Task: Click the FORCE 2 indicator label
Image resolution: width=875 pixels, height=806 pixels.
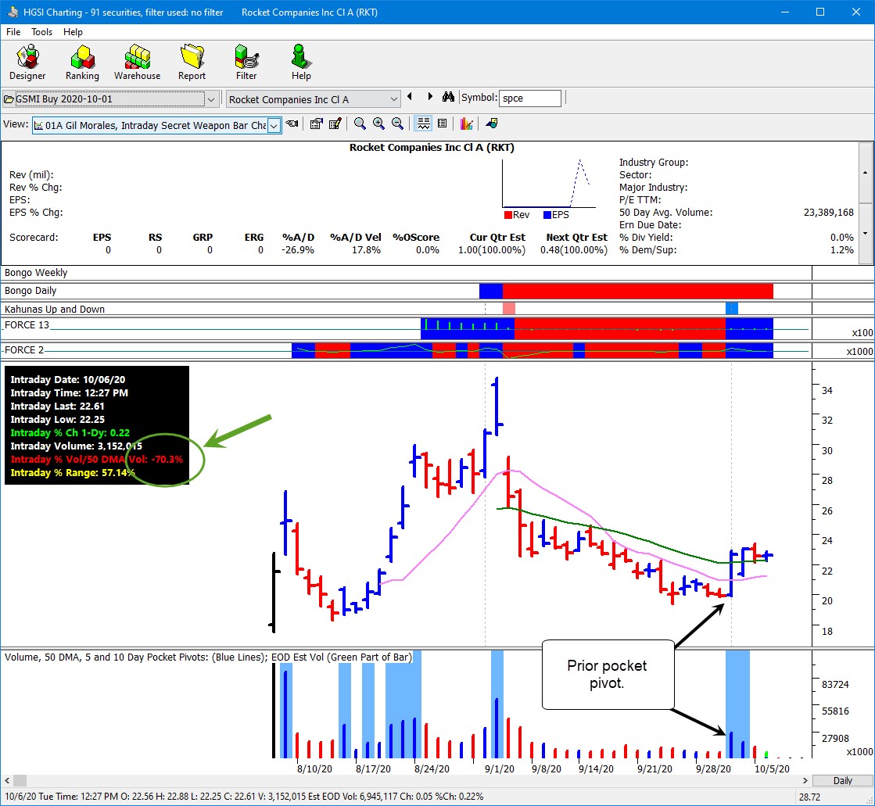Action: tap(24, 350)
